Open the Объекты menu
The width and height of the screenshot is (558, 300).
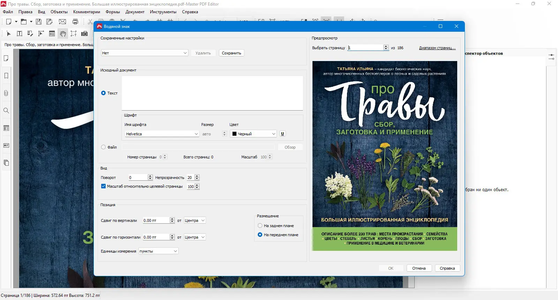[59, 12]
